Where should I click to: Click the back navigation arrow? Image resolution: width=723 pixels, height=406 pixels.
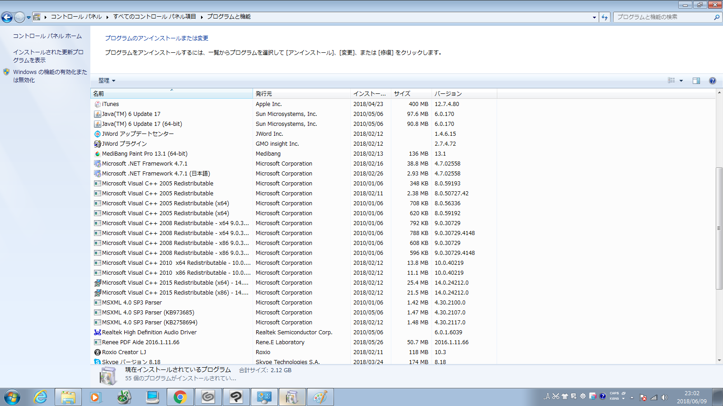tap(7, 17)
